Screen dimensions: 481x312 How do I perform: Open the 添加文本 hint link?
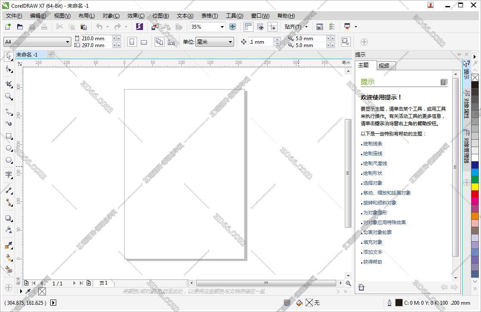[x=373, y=252]
